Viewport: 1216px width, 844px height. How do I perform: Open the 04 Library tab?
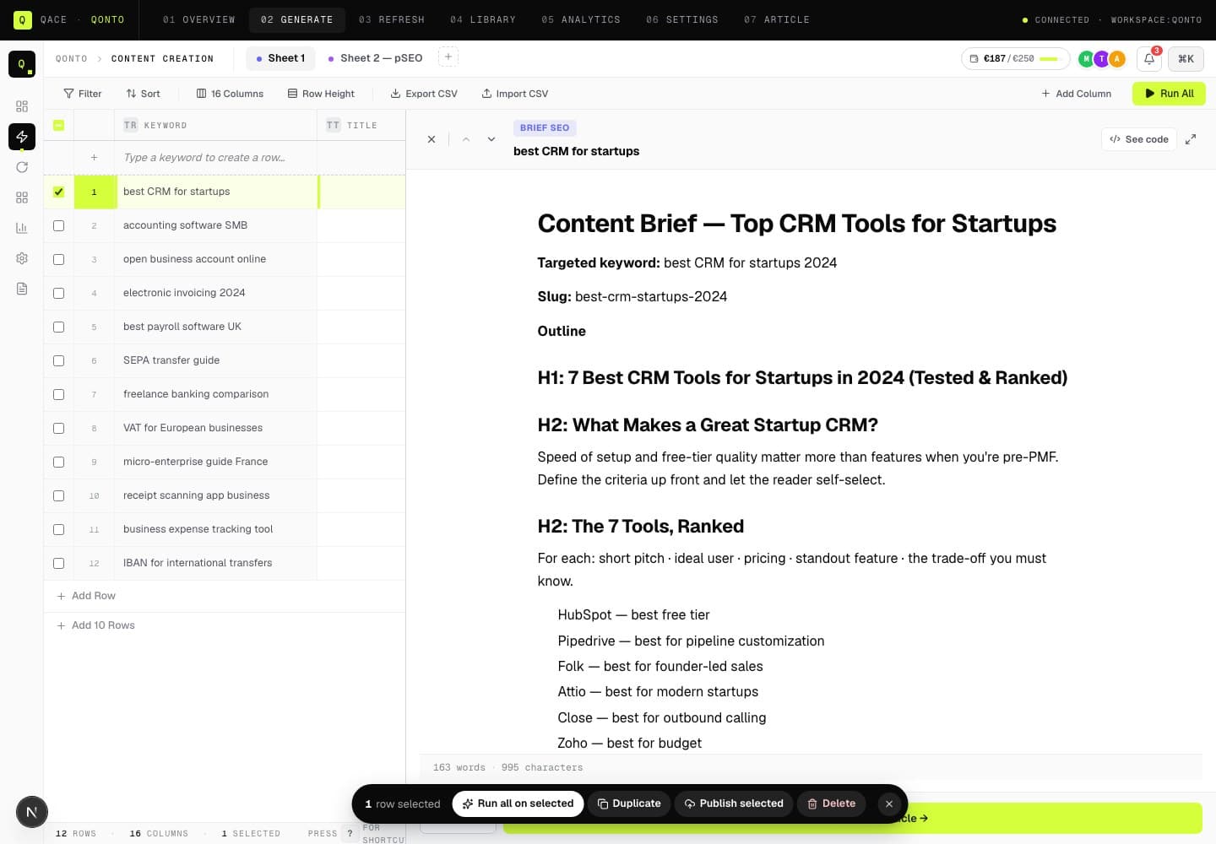click(483, 19)
